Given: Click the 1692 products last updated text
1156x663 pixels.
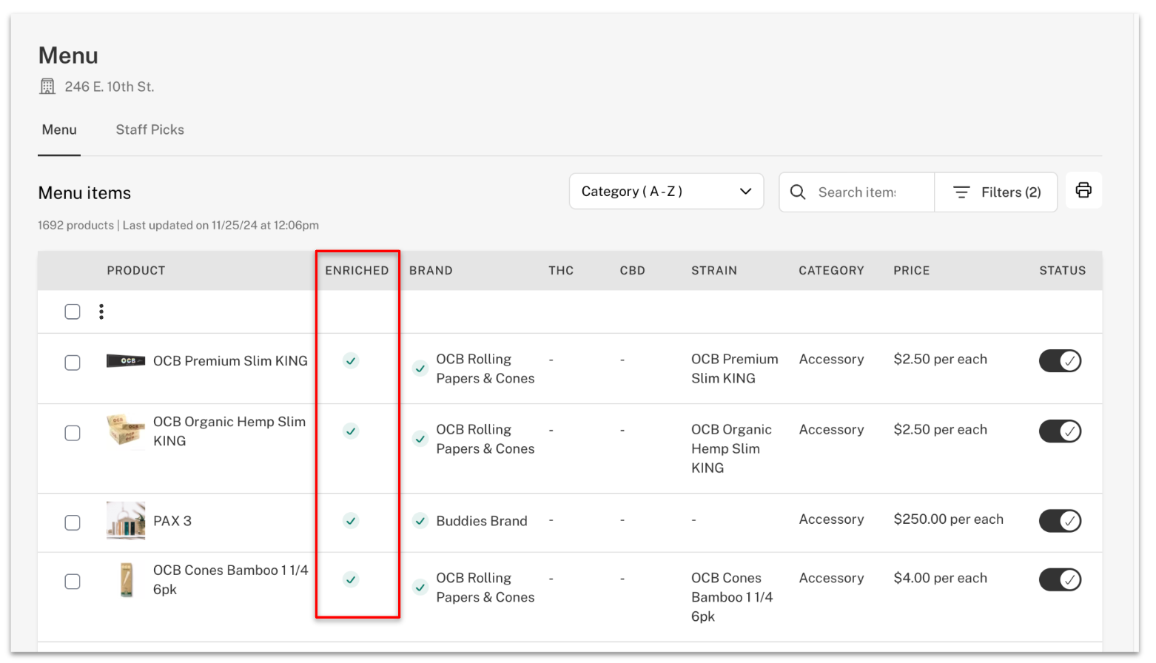Looking at the screenshot, I should tap(178, 225).
